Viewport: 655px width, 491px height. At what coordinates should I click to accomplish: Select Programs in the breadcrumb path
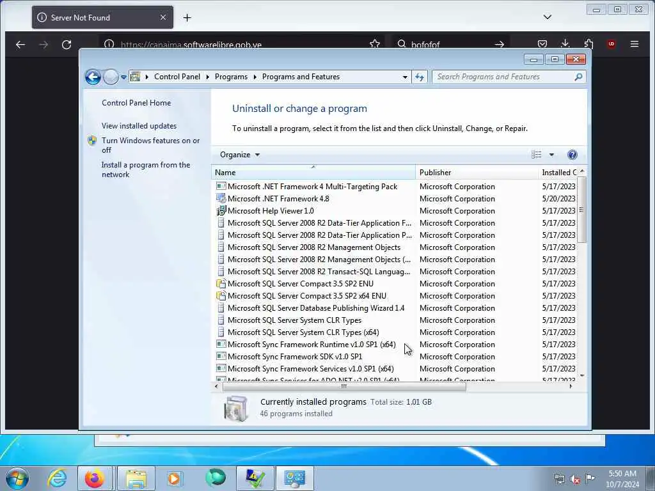pyautogui.click(x=231, y=77)
